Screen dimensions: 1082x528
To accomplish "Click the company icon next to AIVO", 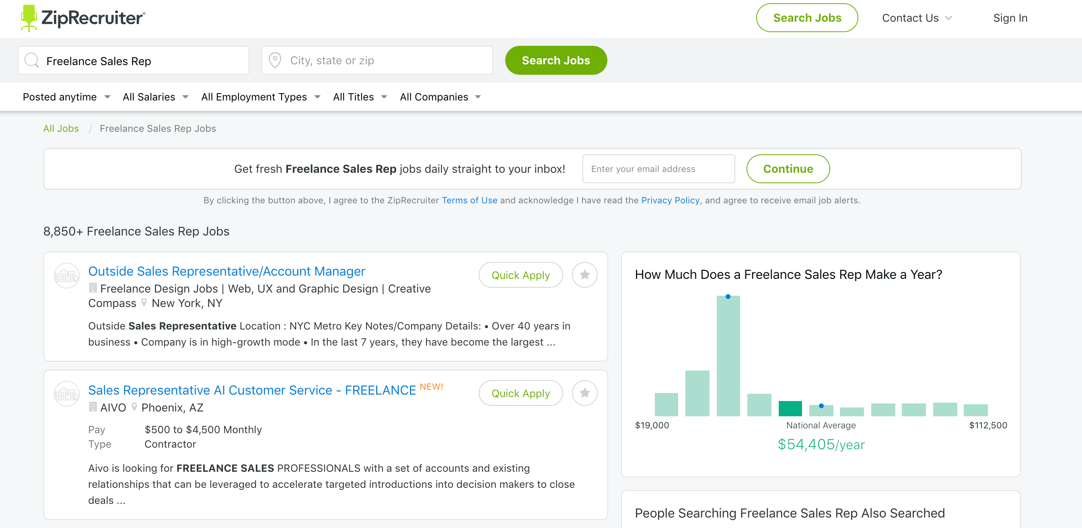I will (66, 395).
